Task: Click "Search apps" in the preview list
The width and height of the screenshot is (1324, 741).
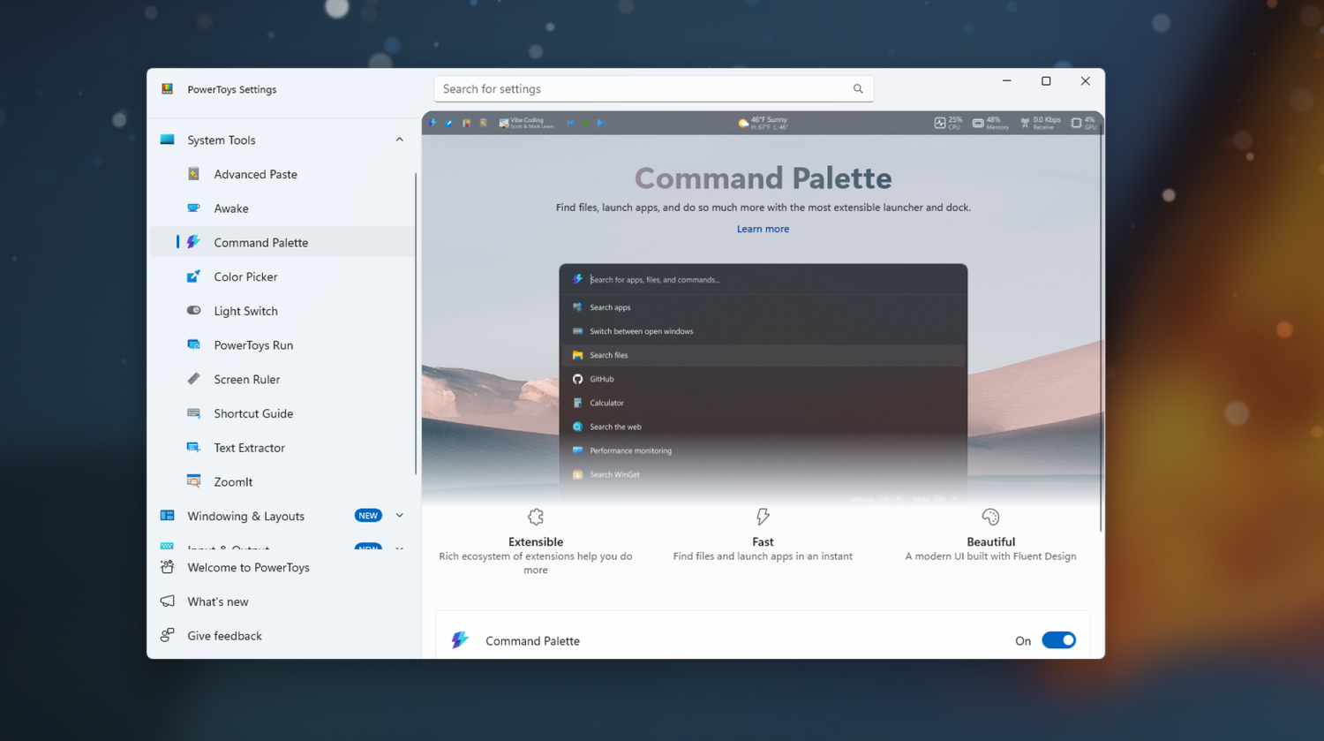Action: pos(610,307)
